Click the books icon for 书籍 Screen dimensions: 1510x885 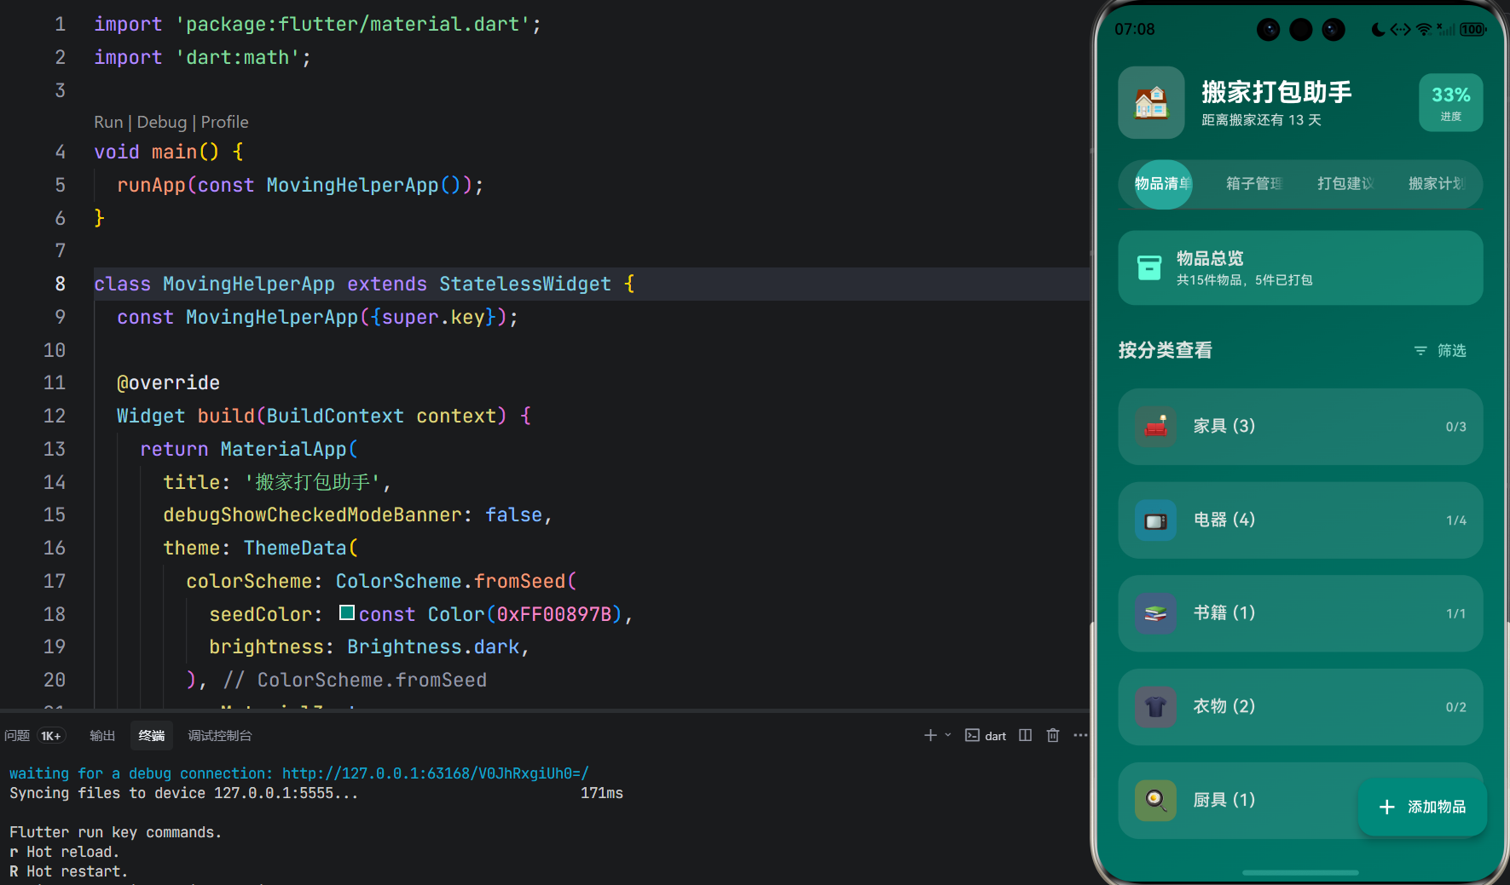pos(1155,613)
